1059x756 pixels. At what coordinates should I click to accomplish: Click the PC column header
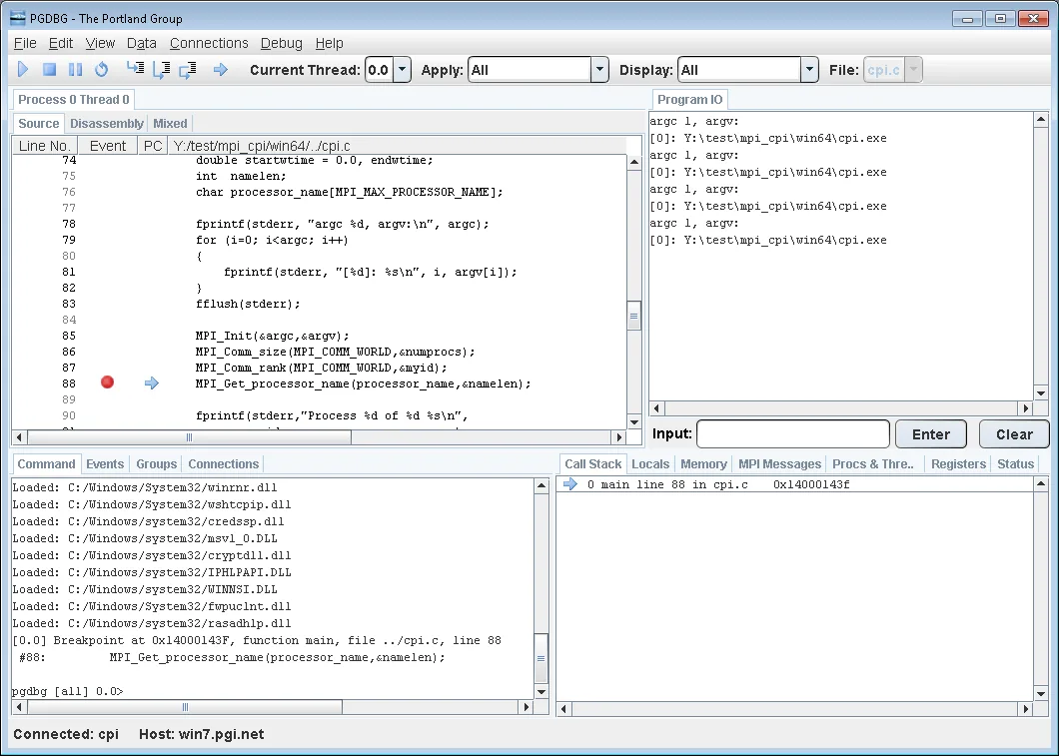tap(153, 146)
